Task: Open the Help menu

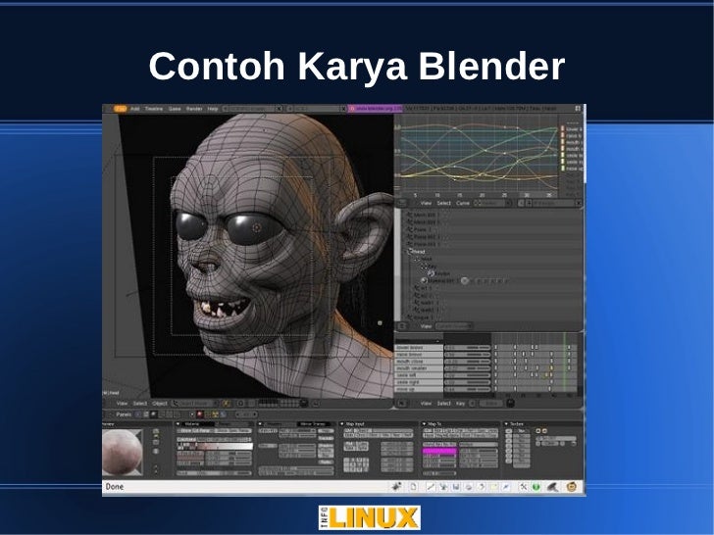Action: click(213, 109)
